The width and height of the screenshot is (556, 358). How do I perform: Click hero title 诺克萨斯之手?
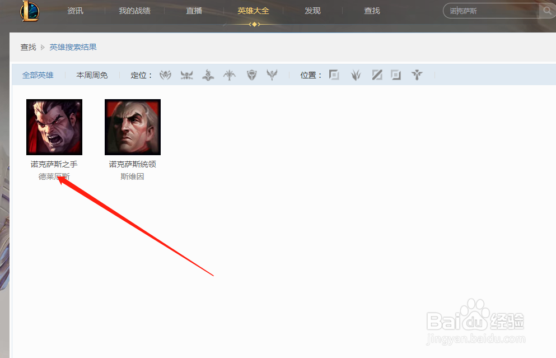point(54,164)
